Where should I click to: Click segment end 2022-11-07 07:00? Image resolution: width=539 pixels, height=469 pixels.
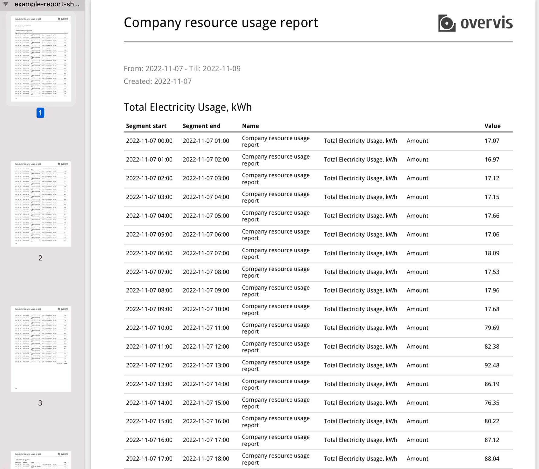206,253
